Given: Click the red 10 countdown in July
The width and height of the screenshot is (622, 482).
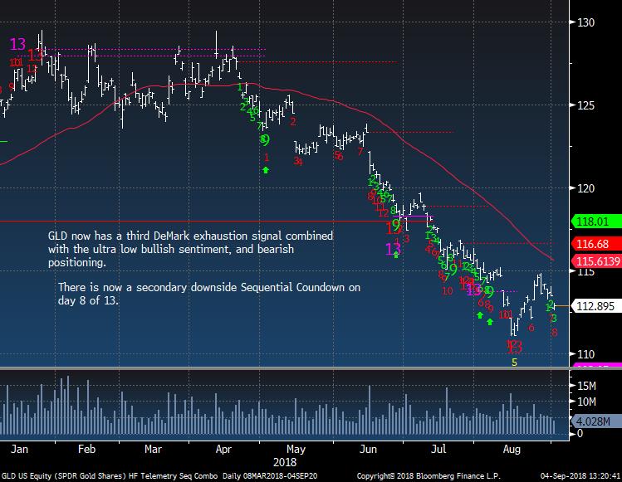Looking at the screenshot, I should click(x=447, y=291).
